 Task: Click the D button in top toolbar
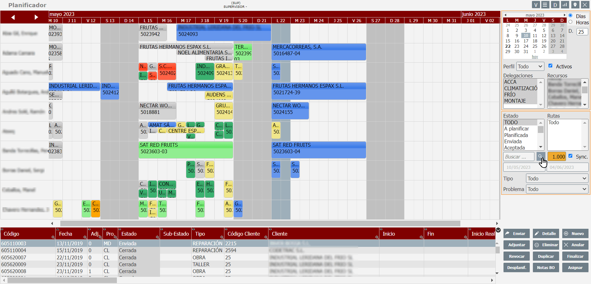(555, 5)
